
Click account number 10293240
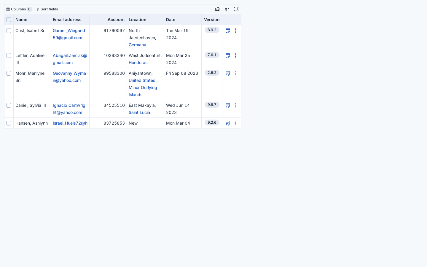(x=114, y=55)
